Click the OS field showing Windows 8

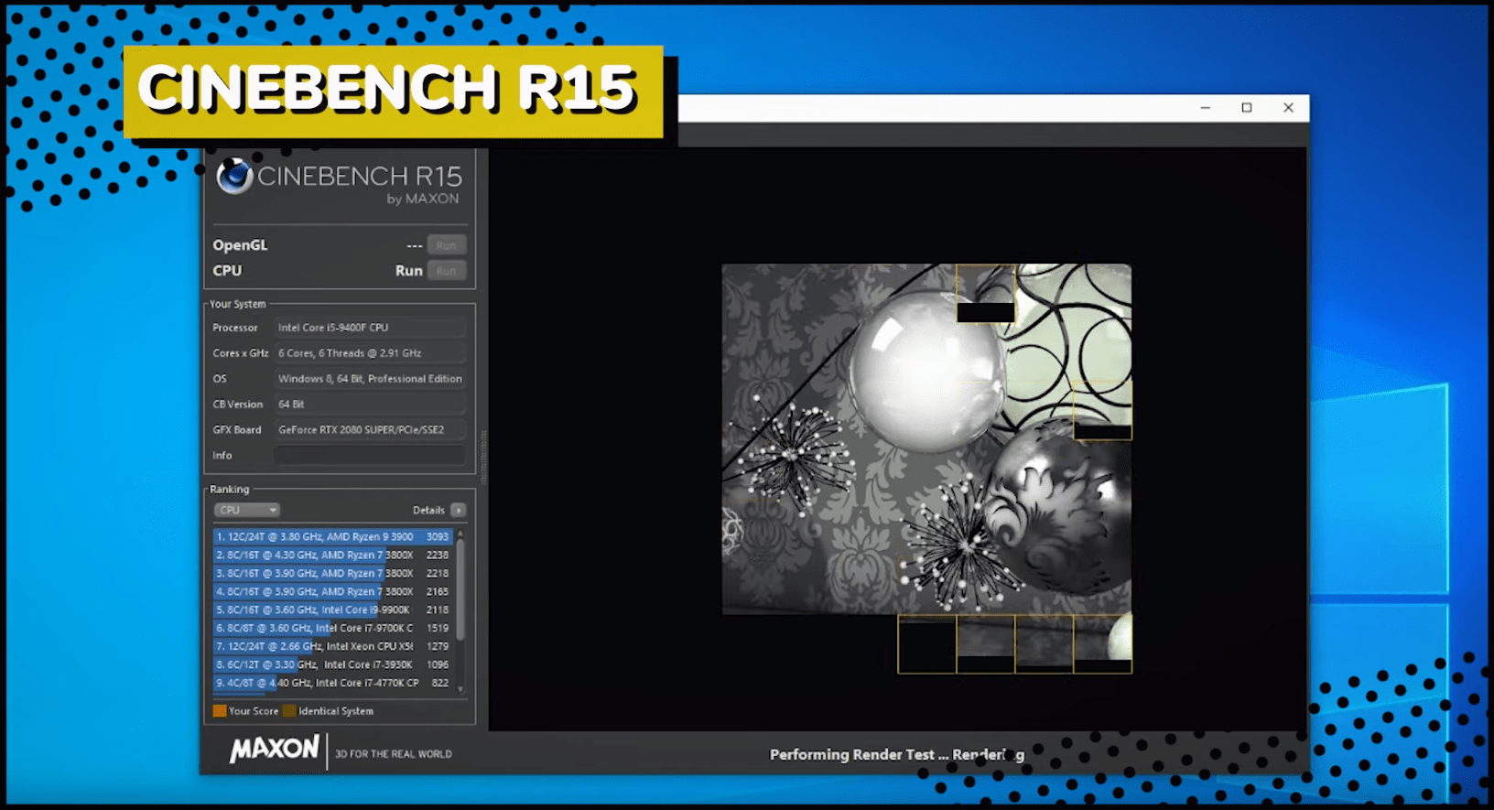[x=370, y=379]
